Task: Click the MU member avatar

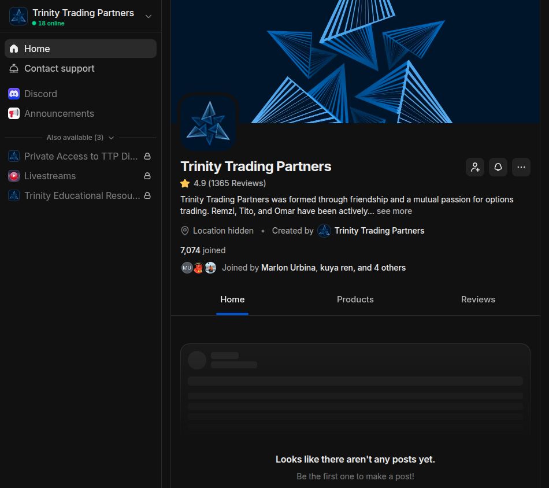Action: (x=187, y=268)
